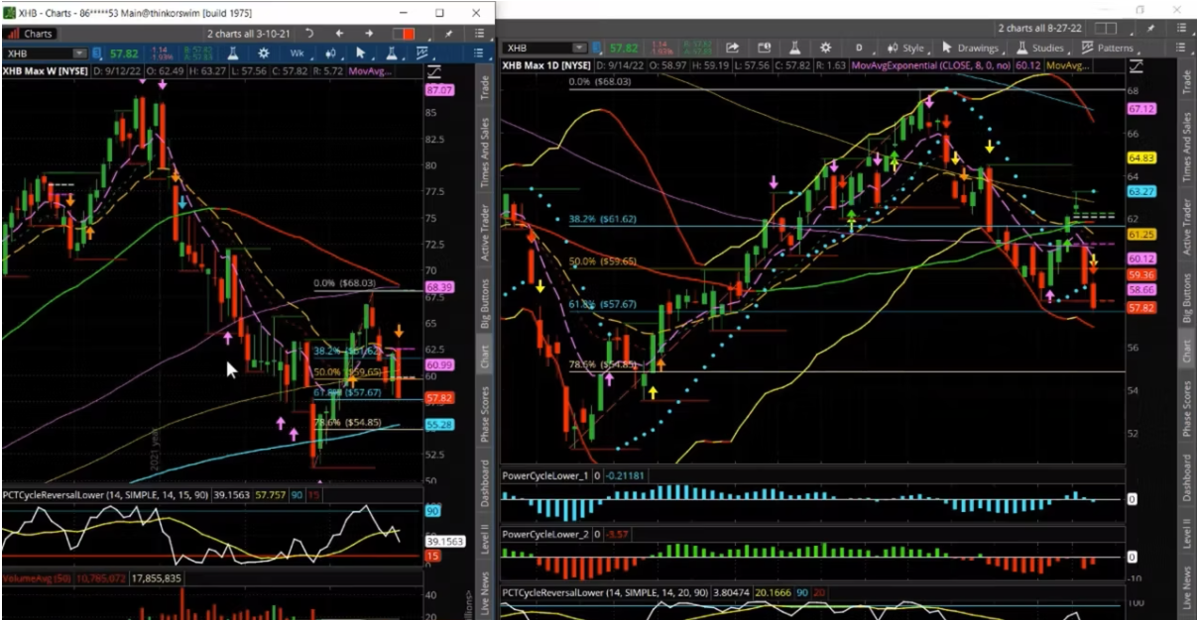This screenshot has height=620, width=1198.
Task: Click blue symbol-link icon in right window
Action: [x=598, y=48]
